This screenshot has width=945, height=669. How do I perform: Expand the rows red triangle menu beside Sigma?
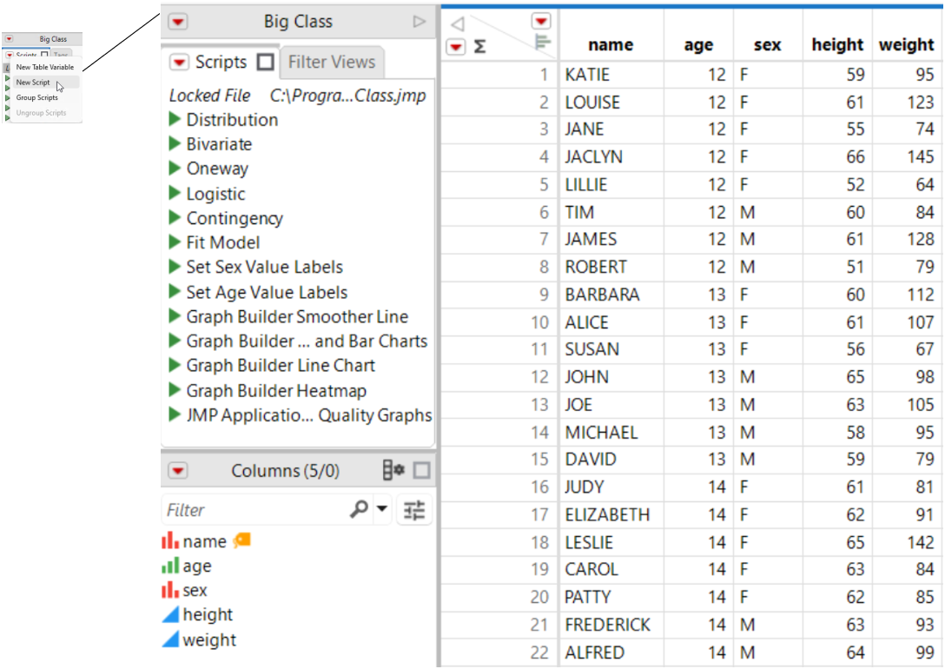(456, 47)
